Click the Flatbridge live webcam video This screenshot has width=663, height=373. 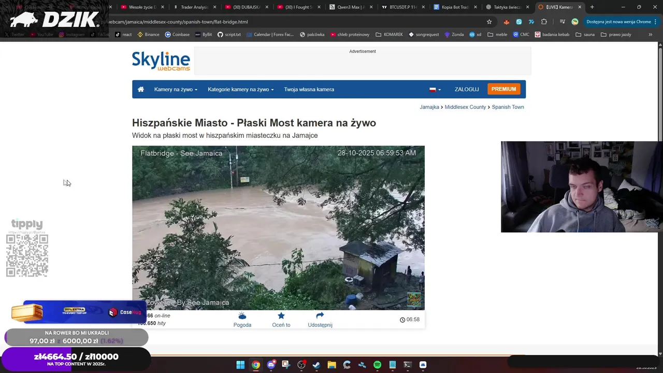click(x=278, y=228)
